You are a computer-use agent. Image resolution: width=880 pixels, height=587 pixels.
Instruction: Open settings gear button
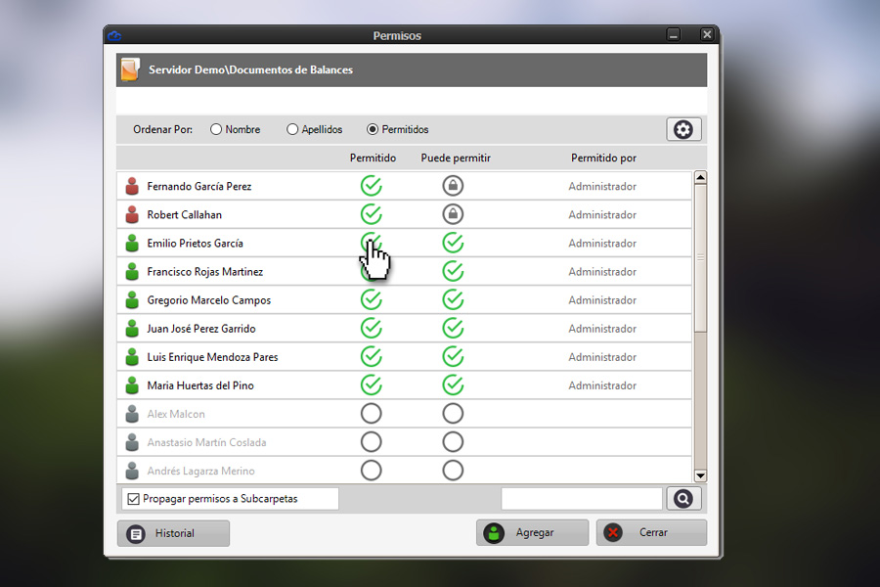coord(683,130)
